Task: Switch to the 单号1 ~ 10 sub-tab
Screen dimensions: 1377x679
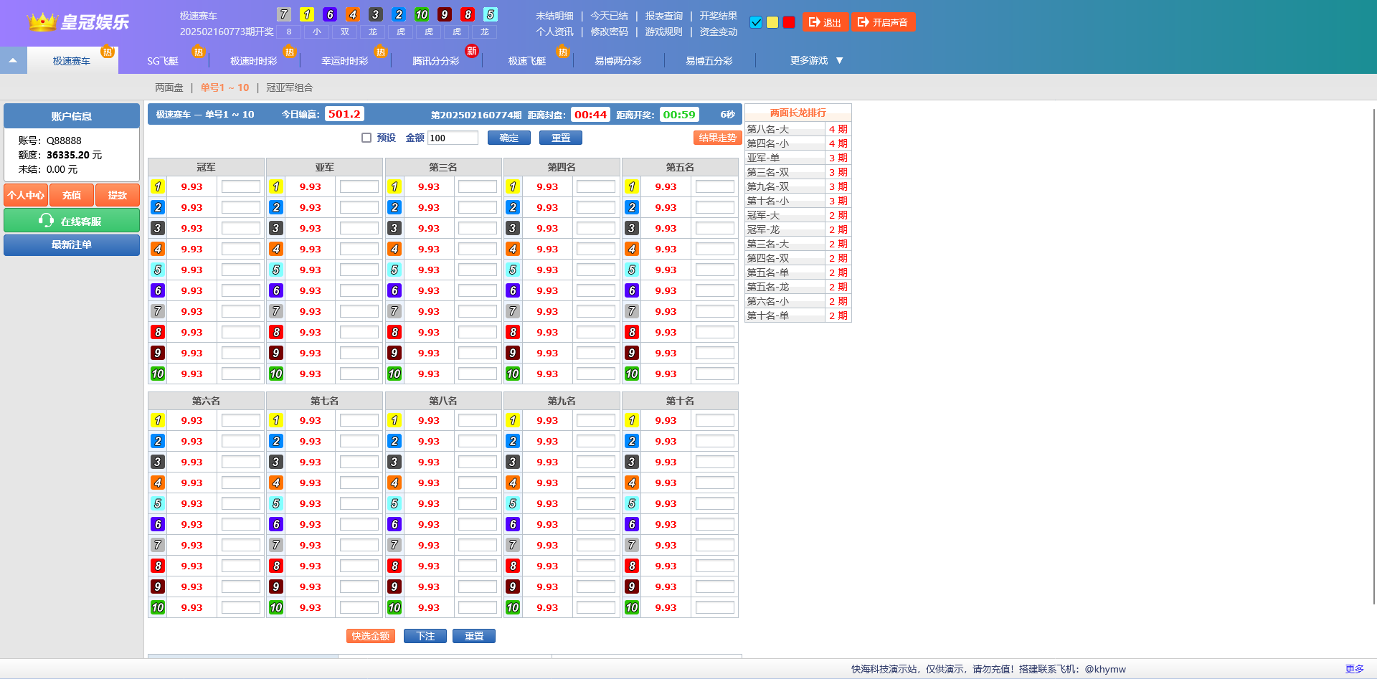Action: click(x=224, y=87)
